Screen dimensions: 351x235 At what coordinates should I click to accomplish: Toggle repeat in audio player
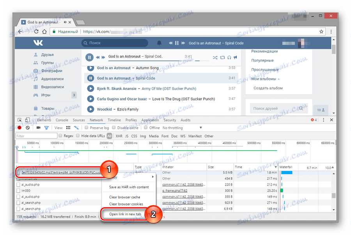coord(222,57)
